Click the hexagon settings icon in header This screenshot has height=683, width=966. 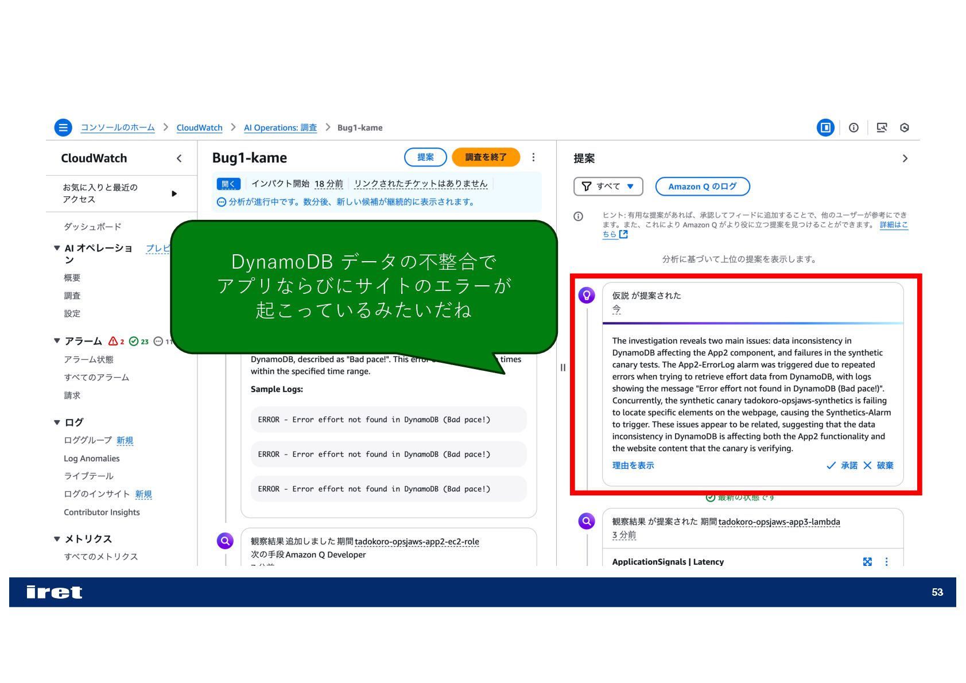coord(905,127)
